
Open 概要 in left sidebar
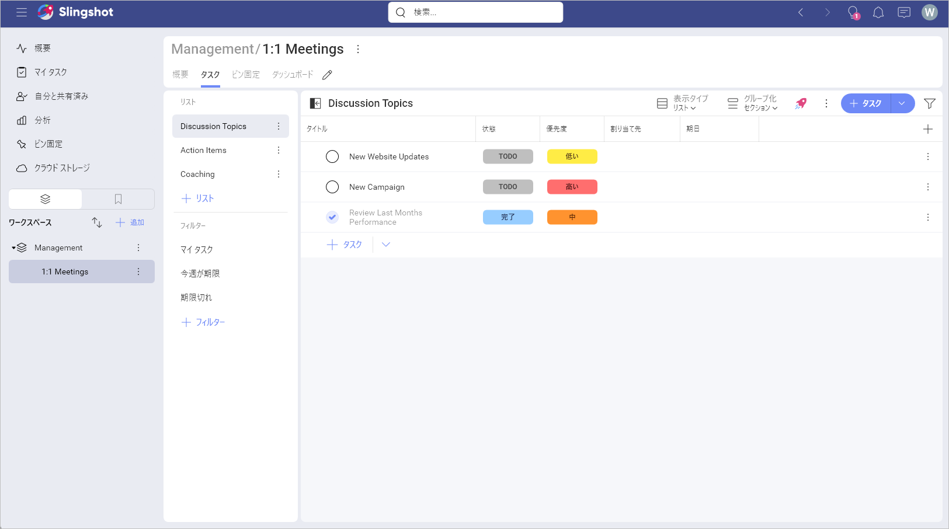coord(43,48)
